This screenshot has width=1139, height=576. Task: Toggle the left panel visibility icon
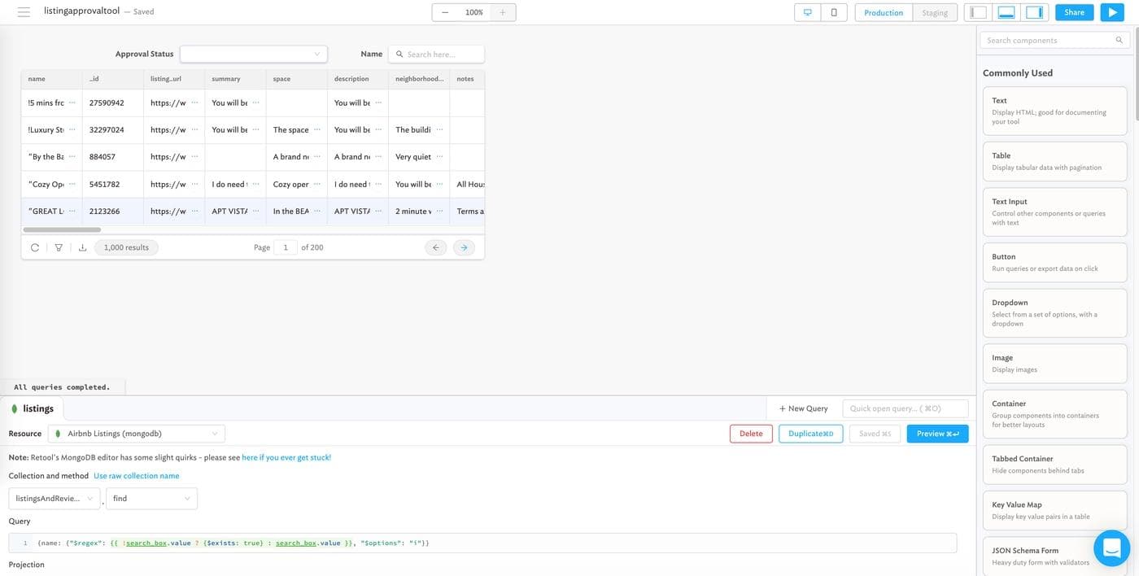[979, 12]
